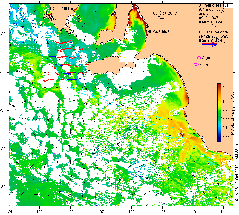The image size is (239, 215).
Task: Click the black altimetric velocity reference arrow
Action: point(209,26)
